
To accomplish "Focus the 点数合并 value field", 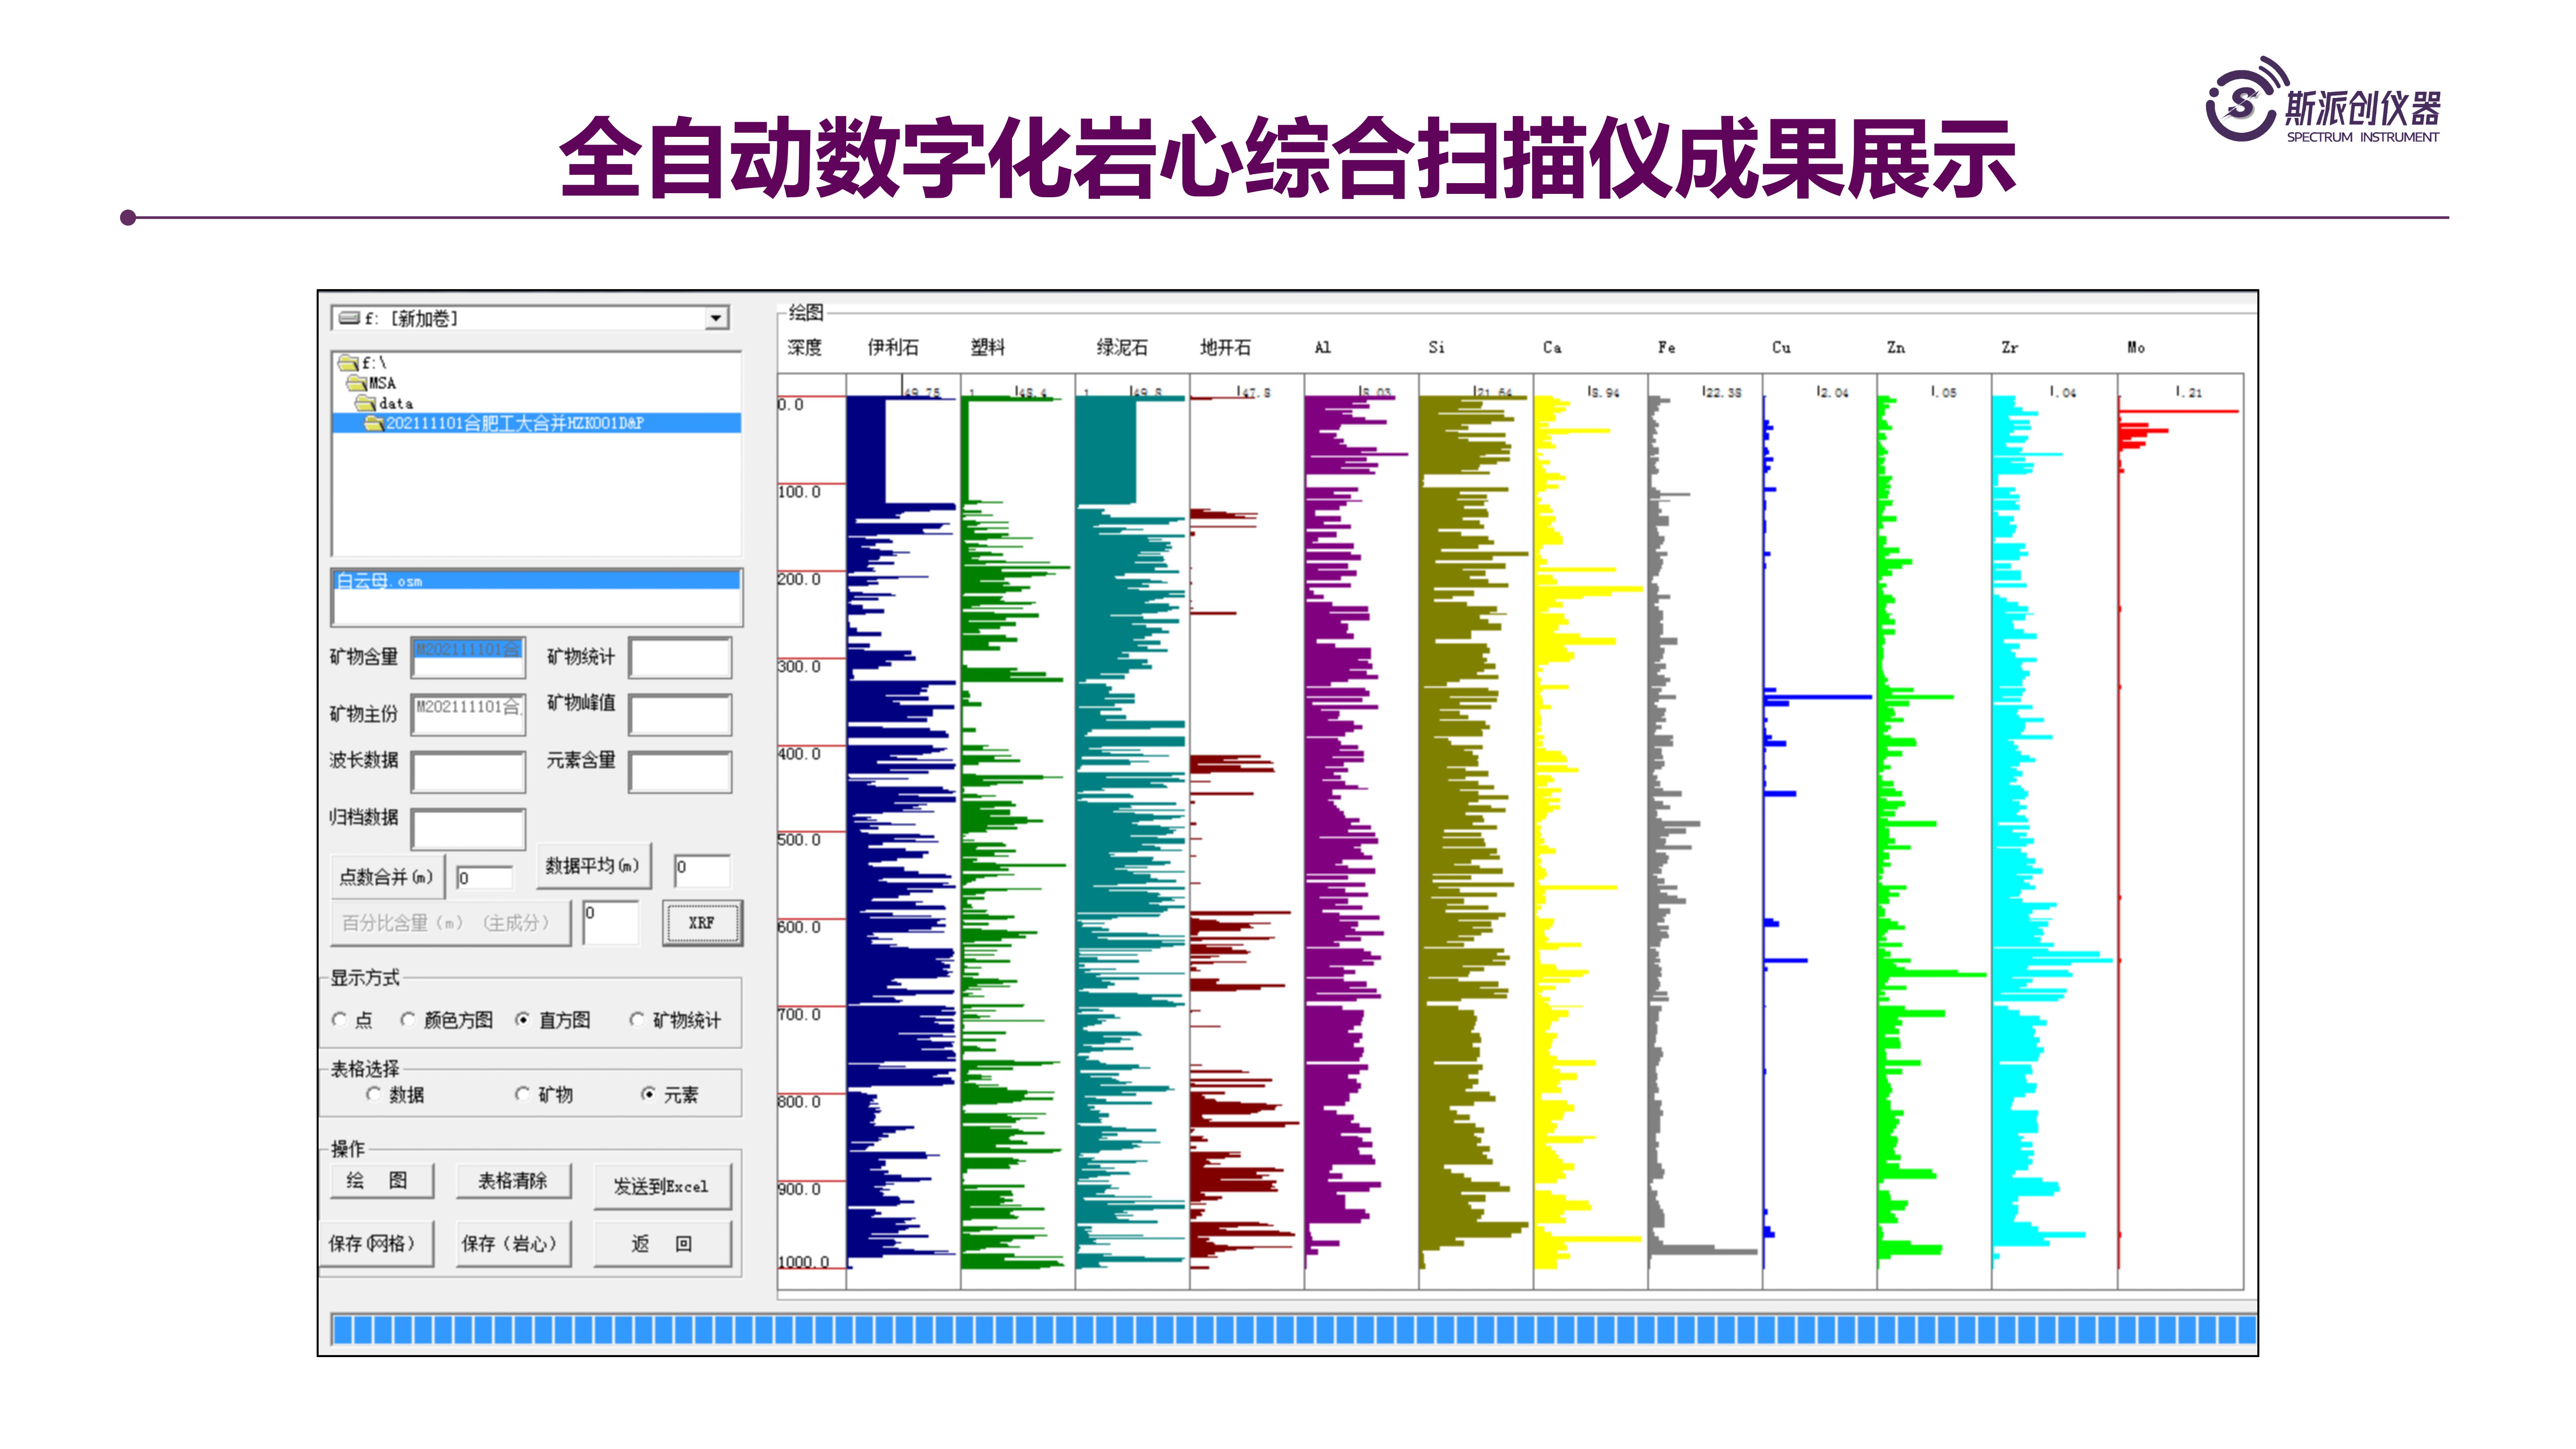I will tap(485, 878).
